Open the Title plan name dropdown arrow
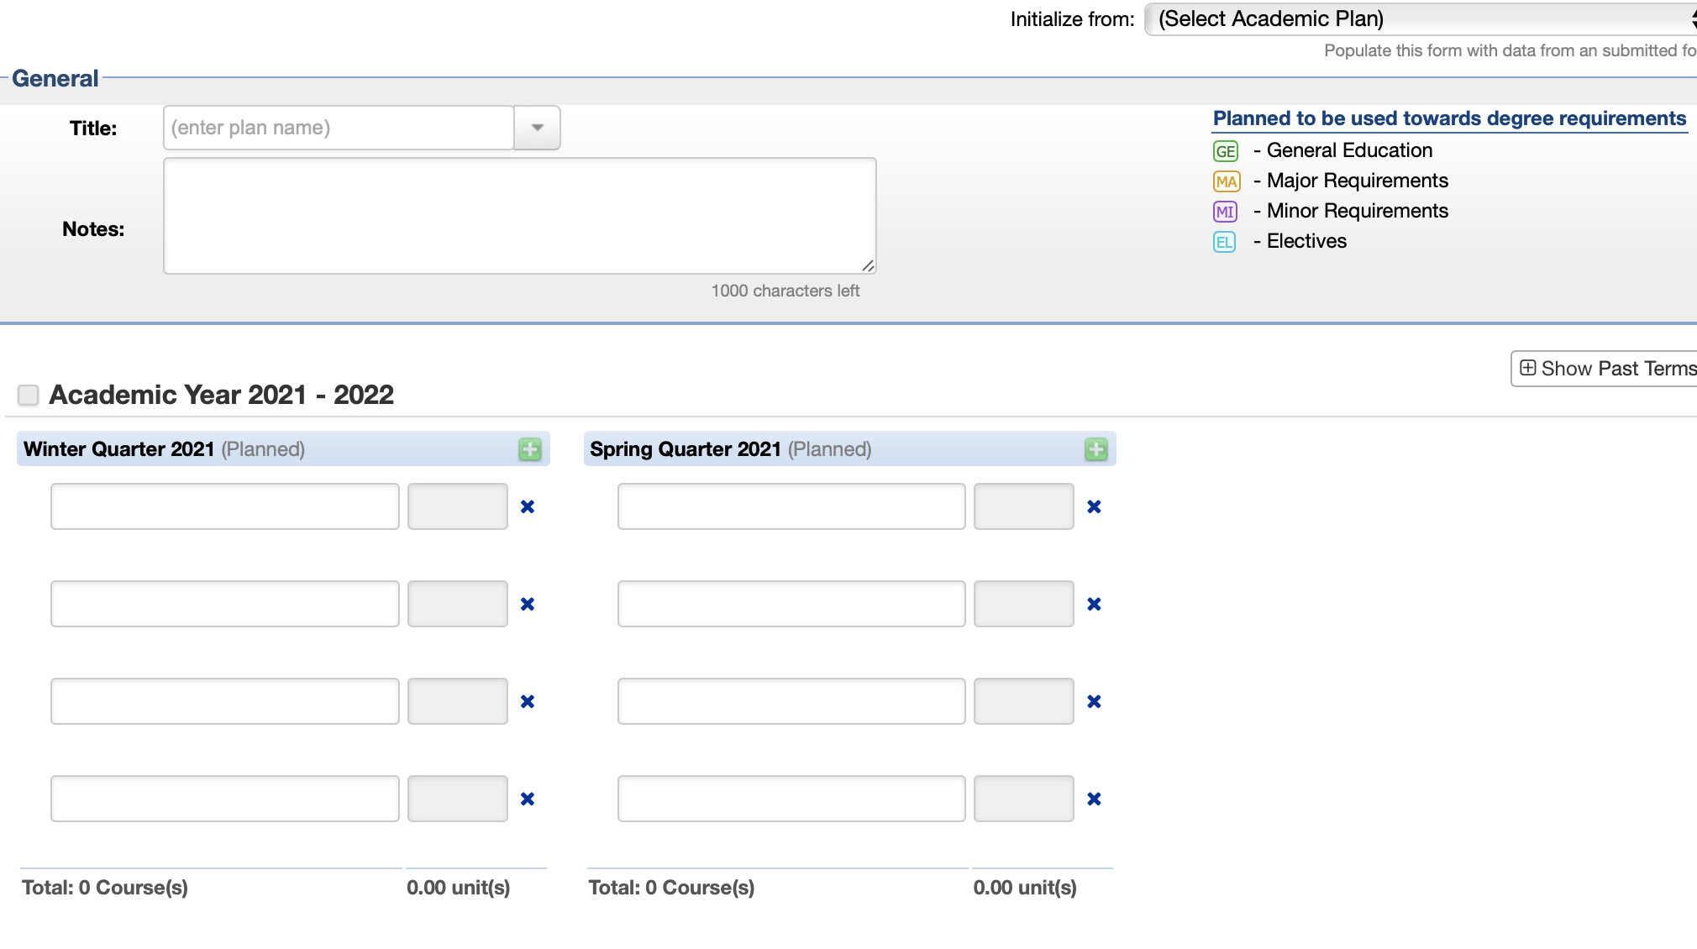The width and height of the screenshot is (1697, 949). click(x=538, y=128)
